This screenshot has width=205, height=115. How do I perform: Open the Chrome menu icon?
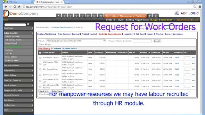(x=200, y=7)
